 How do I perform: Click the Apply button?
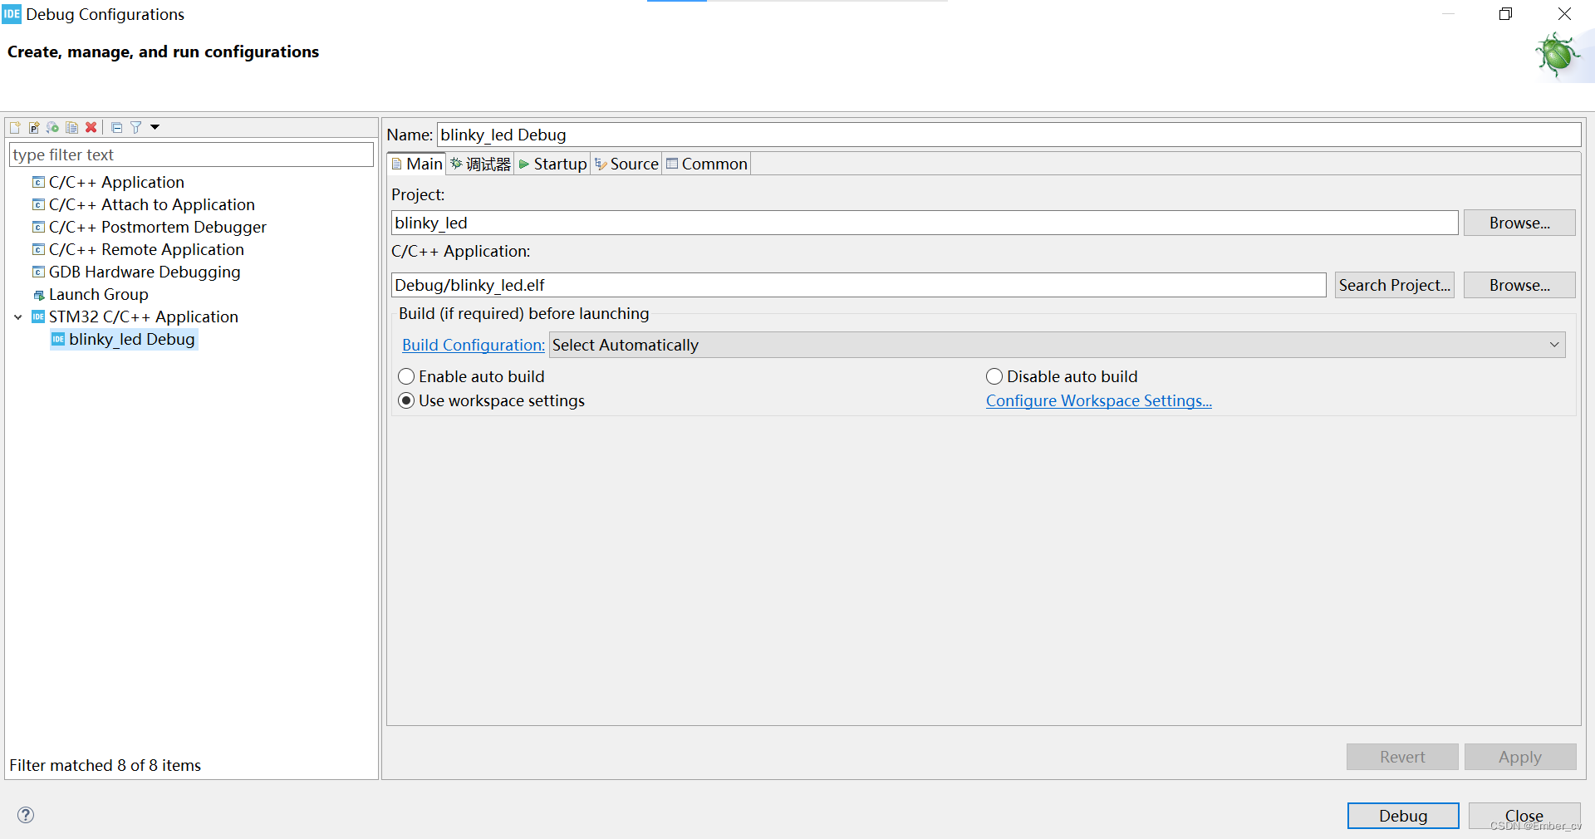pyautogui.click(x=1519, y=757)
